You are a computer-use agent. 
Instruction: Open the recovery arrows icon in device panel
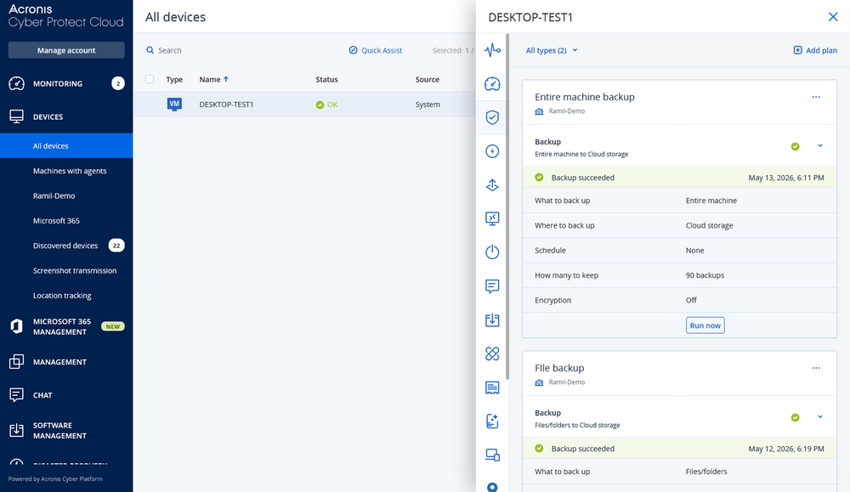[492, 184]
